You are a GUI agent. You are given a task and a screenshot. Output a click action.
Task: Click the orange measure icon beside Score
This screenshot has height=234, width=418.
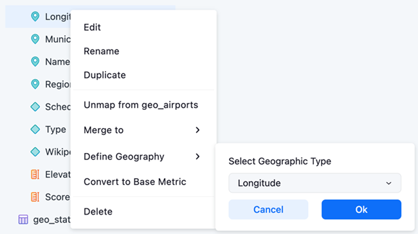pos(35,197)
